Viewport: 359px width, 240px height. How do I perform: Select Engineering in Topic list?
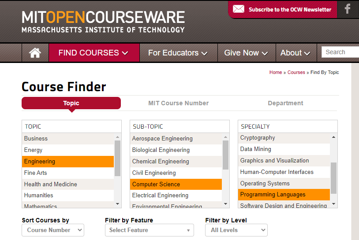click(x=68, y=161)
